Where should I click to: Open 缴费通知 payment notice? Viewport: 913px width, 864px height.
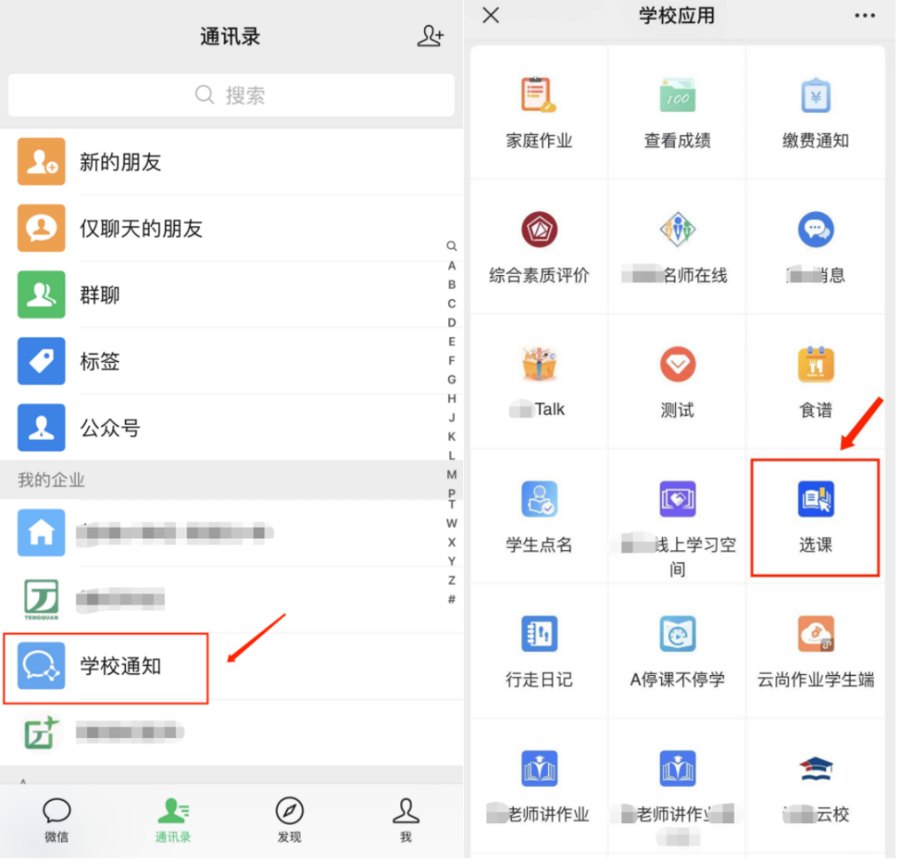(x=815, y=111)
